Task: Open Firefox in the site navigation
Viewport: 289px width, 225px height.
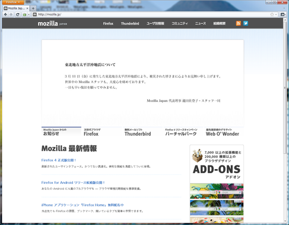Action: click(x=108, y=23)
